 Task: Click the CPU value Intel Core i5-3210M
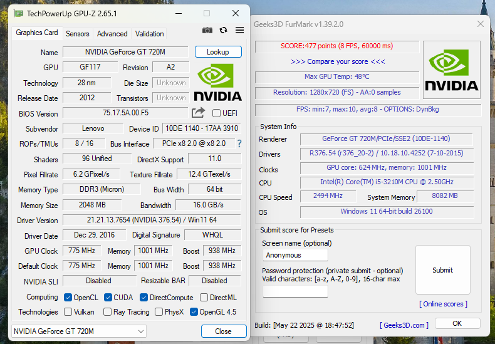(x=387, y=182)
